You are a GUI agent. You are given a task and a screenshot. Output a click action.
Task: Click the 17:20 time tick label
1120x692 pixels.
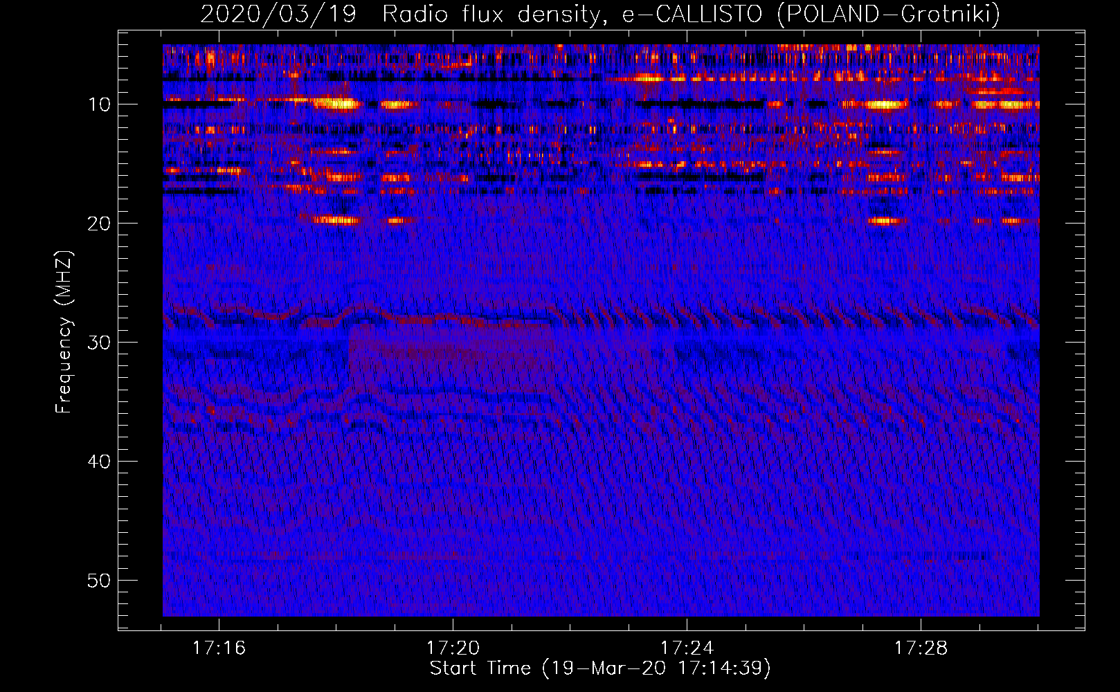[453, 648]
